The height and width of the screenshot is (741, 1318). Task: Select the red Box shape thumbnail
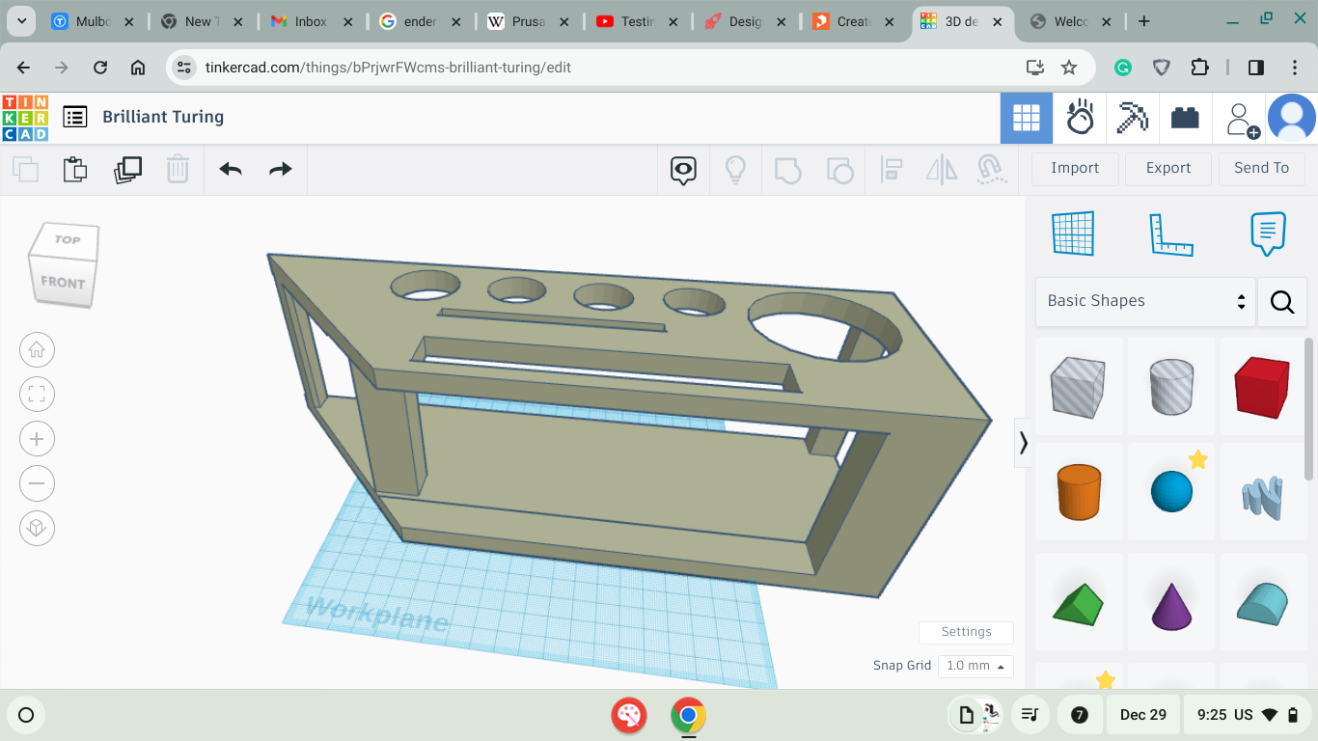[1262, 386]
